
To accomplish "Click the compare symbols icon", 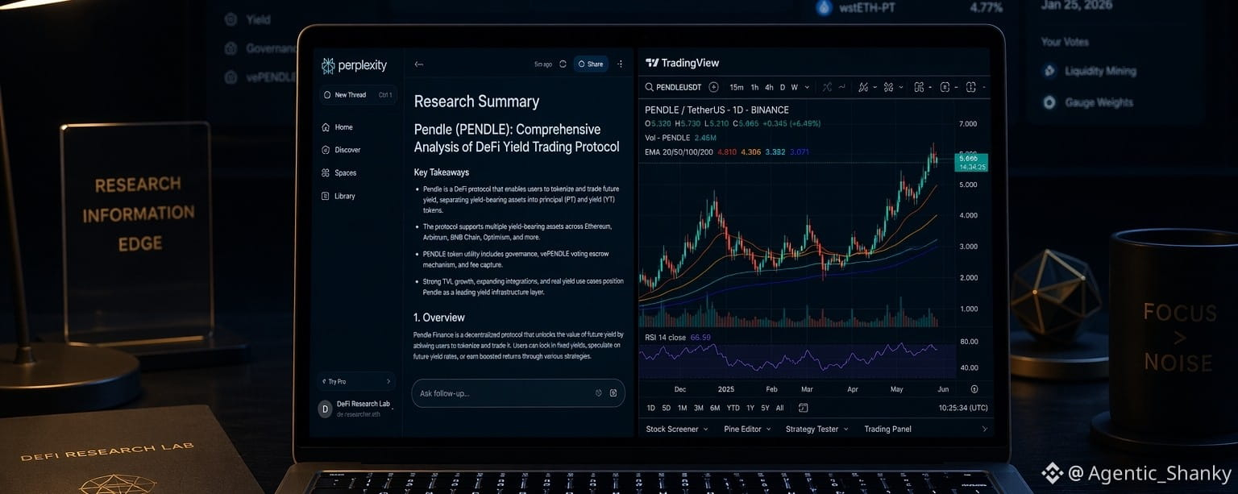I will click(x=827, y=87).
